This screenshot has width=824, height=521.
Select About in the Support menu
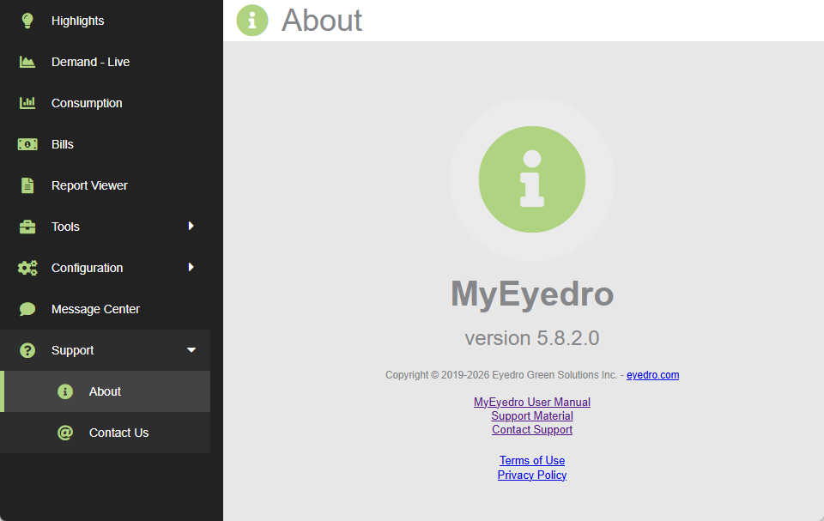[x=105, y=391]
